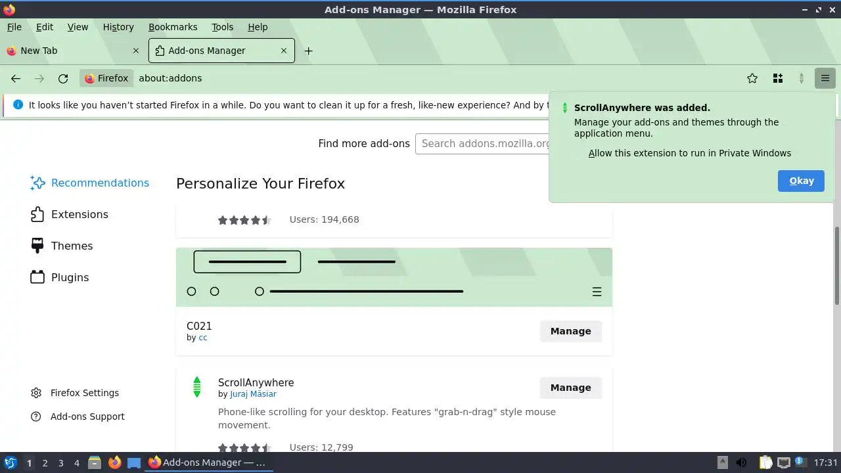Click the 17:31 clock in the taskbar
The height and width of the screenshot is (473, 841).
826,462
